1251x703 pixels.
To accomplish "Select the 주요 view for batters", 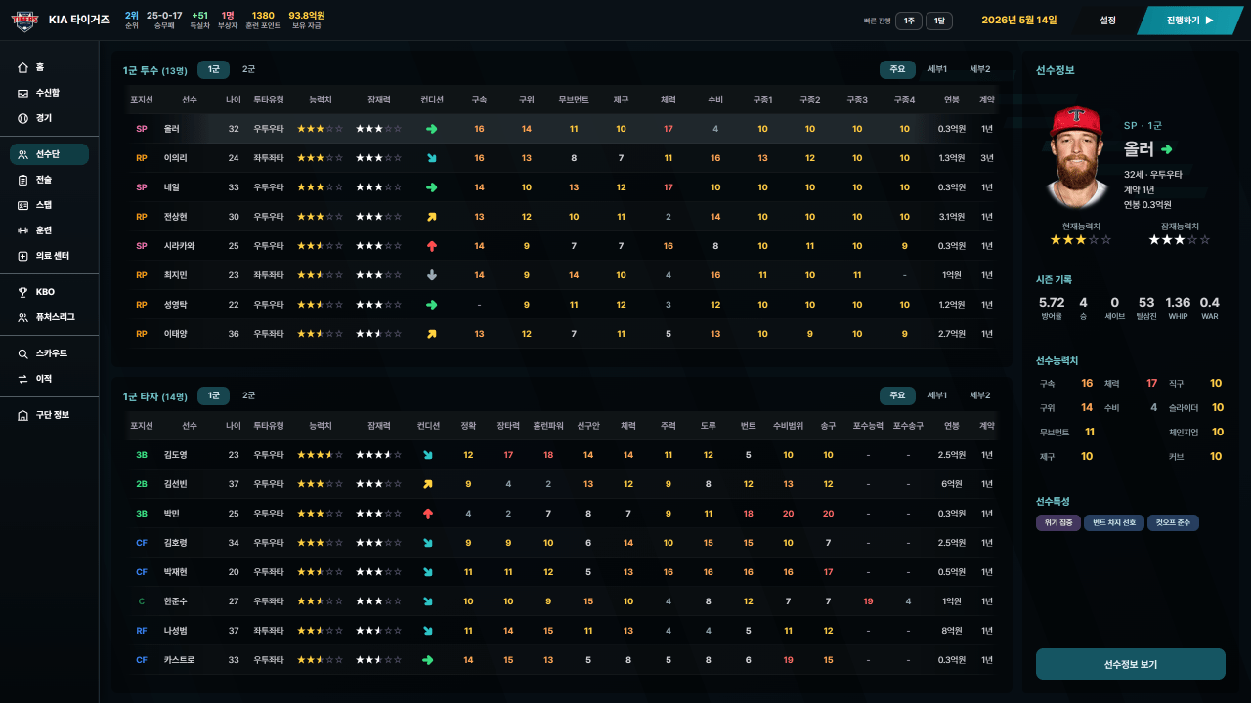I will pos(897,395).
